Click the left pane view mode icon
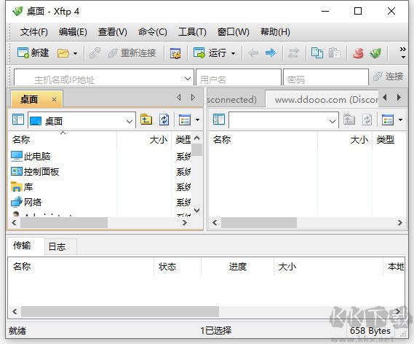This screenshot has height=344, width=414. (x=185, y=120)
